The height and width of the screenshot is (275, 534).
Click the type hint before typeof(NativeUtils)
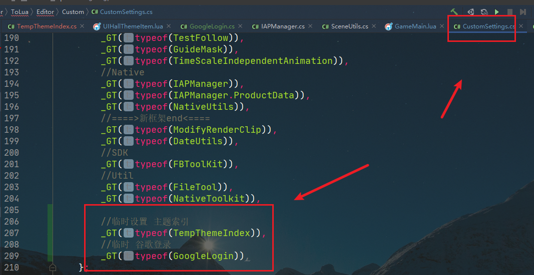[129, 107]
